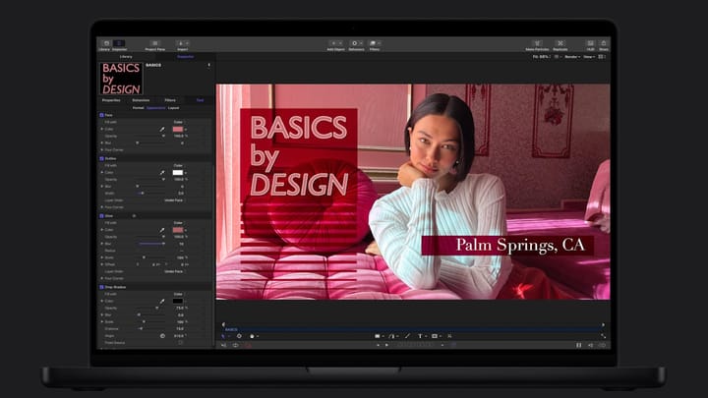Toggle the Outline section checkbox
Screen dimensions: 708x398
[x=101, y=159]
